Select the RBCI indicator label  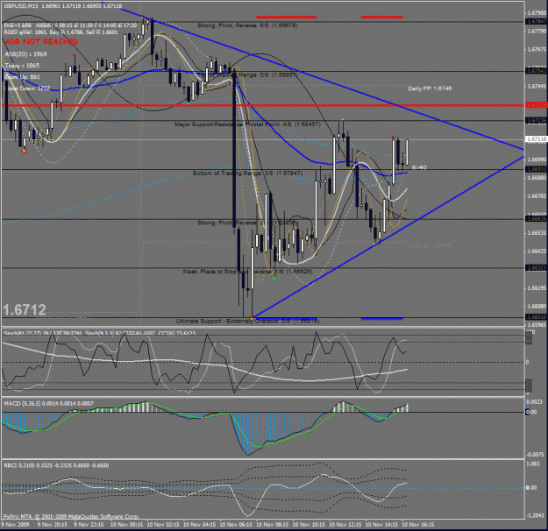(x=56, y=465)
